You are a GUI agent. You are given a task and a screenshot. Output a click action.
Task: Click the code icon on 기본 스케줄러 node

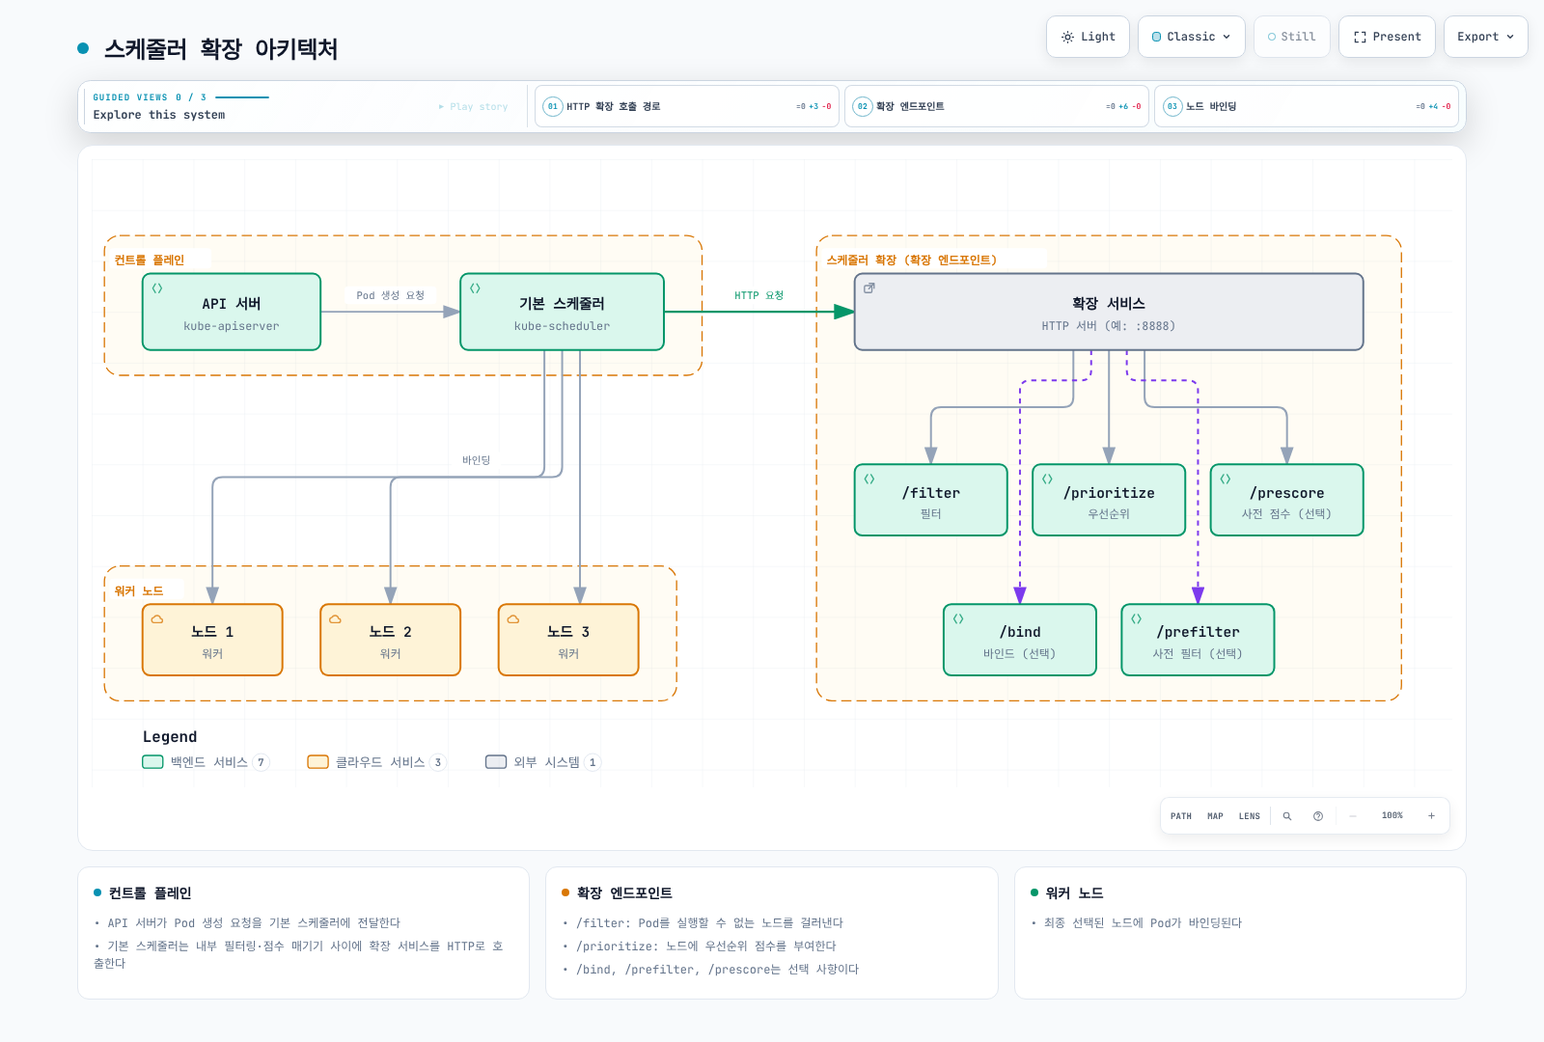click(475, 288)
